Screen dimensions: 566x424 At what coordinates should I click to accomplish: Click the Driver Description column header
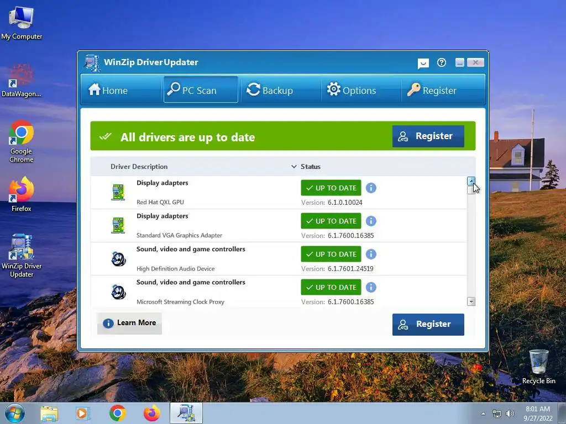click(139, 167)
